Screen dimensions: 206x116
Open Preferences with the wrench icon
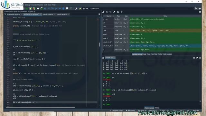point(76,9)
